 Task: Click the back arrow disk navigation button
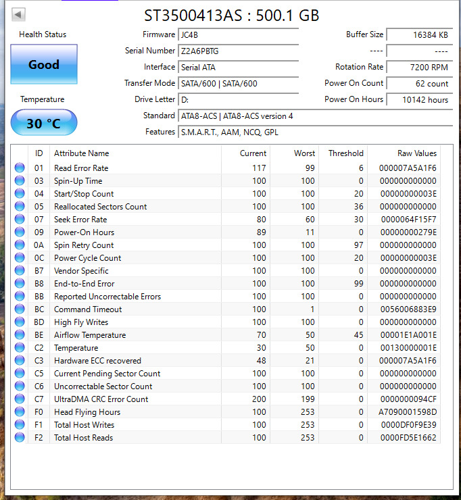click(18, 14)
